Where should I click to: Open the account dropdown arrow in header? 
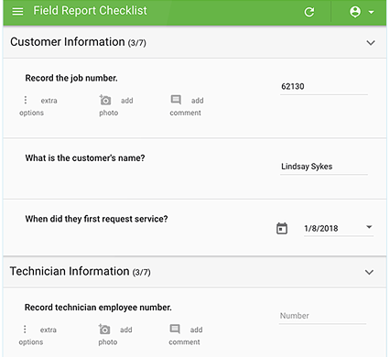click(371, 12)
